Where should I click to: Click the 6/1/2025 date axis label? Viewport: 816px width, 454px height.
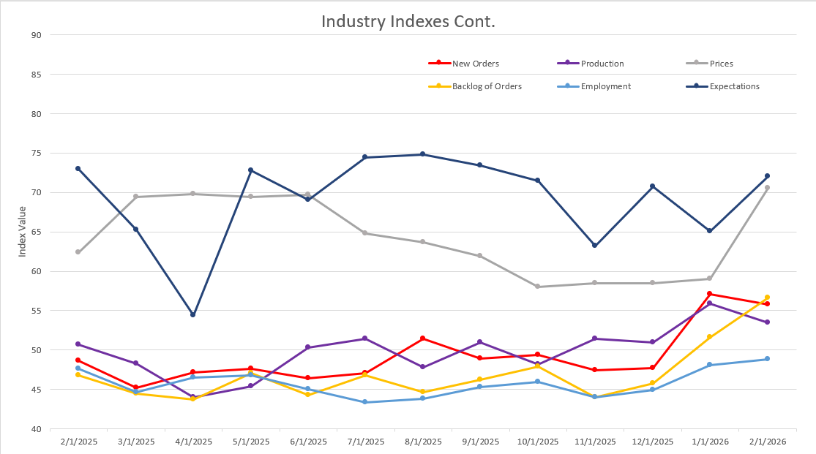point(308,442)
